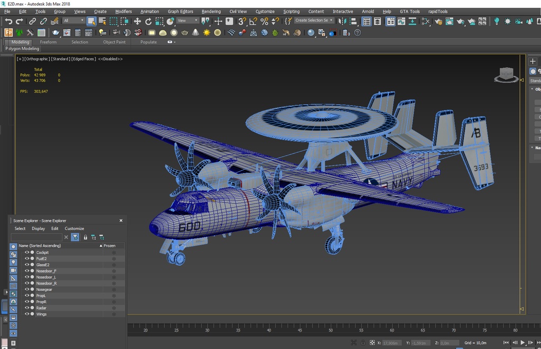Toggle frozen state for Wings row

click(113, 314)
